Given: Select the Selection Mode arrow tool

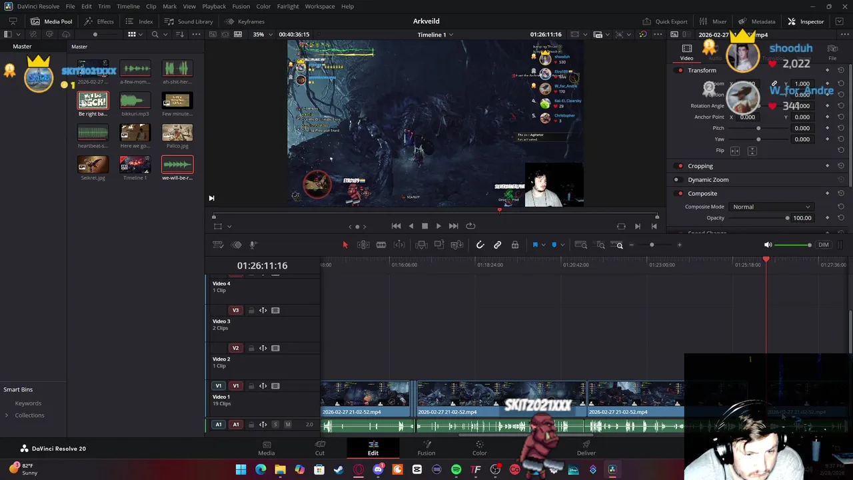Looking at the screenshot, I should click(345, 245).
